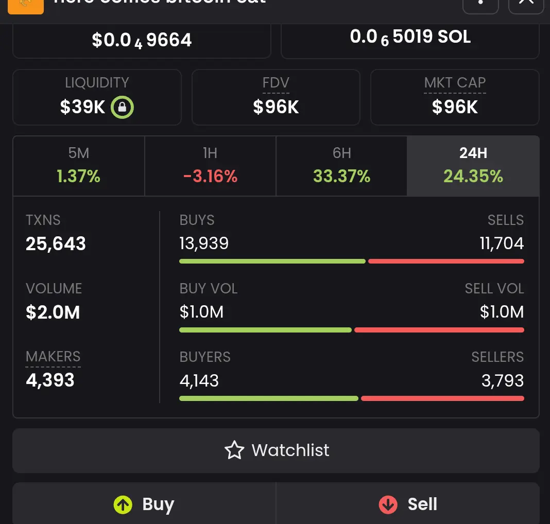Click the LIQUIDITY $39K card
The height and width of the screenshot is (524, 550).
(97, 97)
